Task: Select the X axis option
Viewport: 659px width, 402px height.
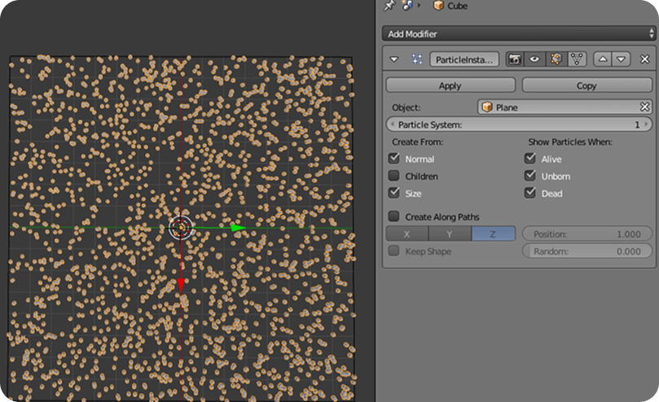Action: 407,234
